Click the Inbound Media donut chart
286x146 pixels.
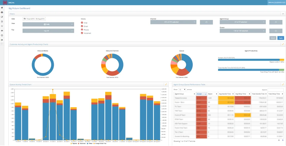pos(43,65)
